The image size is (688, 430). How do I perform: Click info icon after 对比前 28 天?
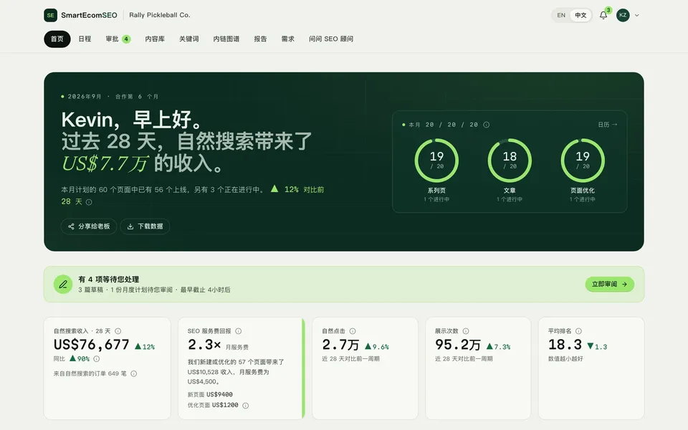click(89, 202)
